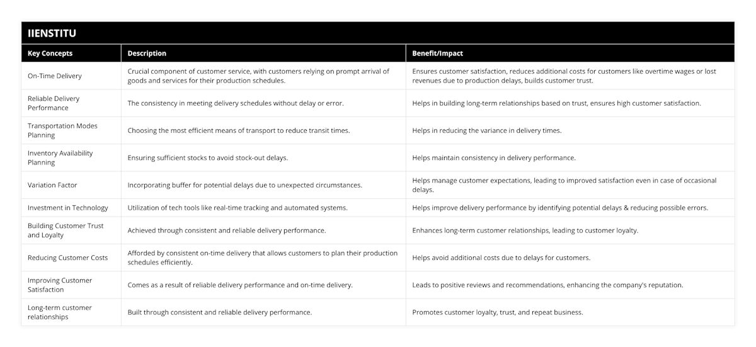Click the Transportation Modes Planning cell
The height and width of the screenshot is (347, 756).
71,130
